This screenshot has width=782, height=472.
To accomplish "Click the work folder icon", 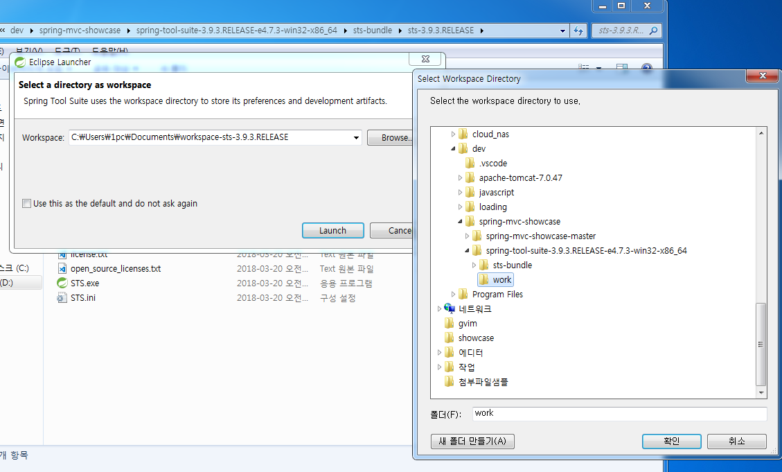I will tap(483, 279).
